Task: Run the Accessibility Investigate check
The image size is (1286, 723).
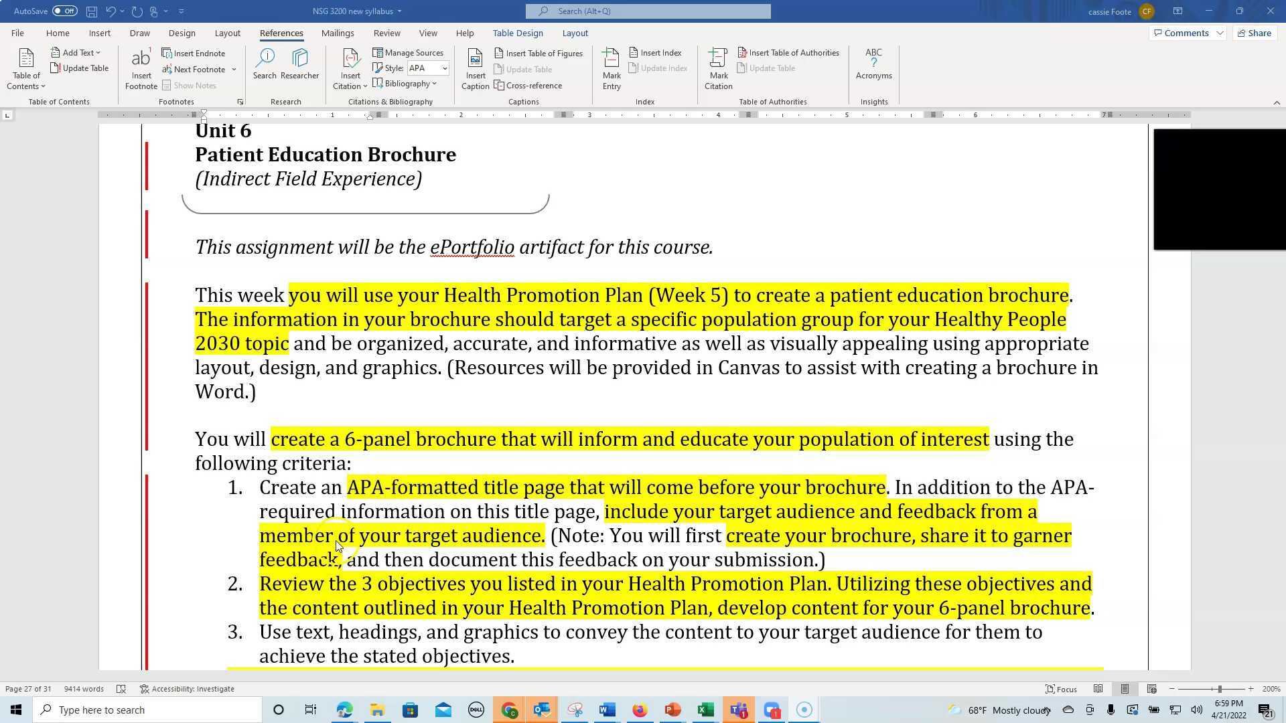Action: click(x=188, y=688)
